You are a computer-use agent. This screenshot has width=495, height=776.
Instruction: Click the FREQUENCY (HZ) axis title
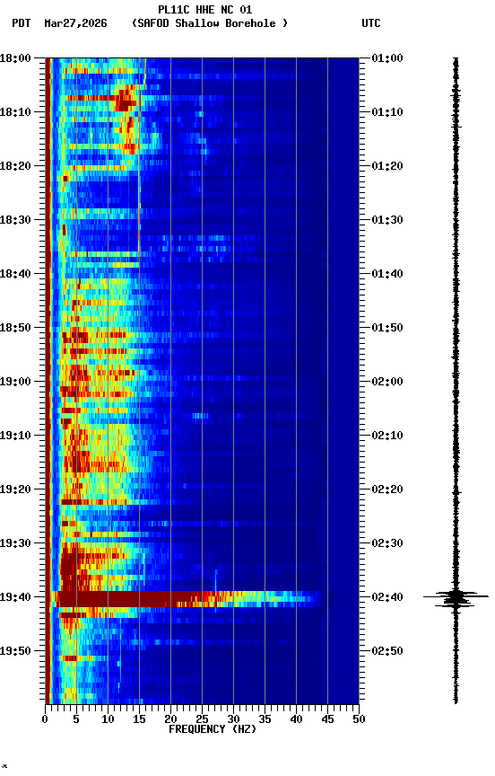pos(213,730)
